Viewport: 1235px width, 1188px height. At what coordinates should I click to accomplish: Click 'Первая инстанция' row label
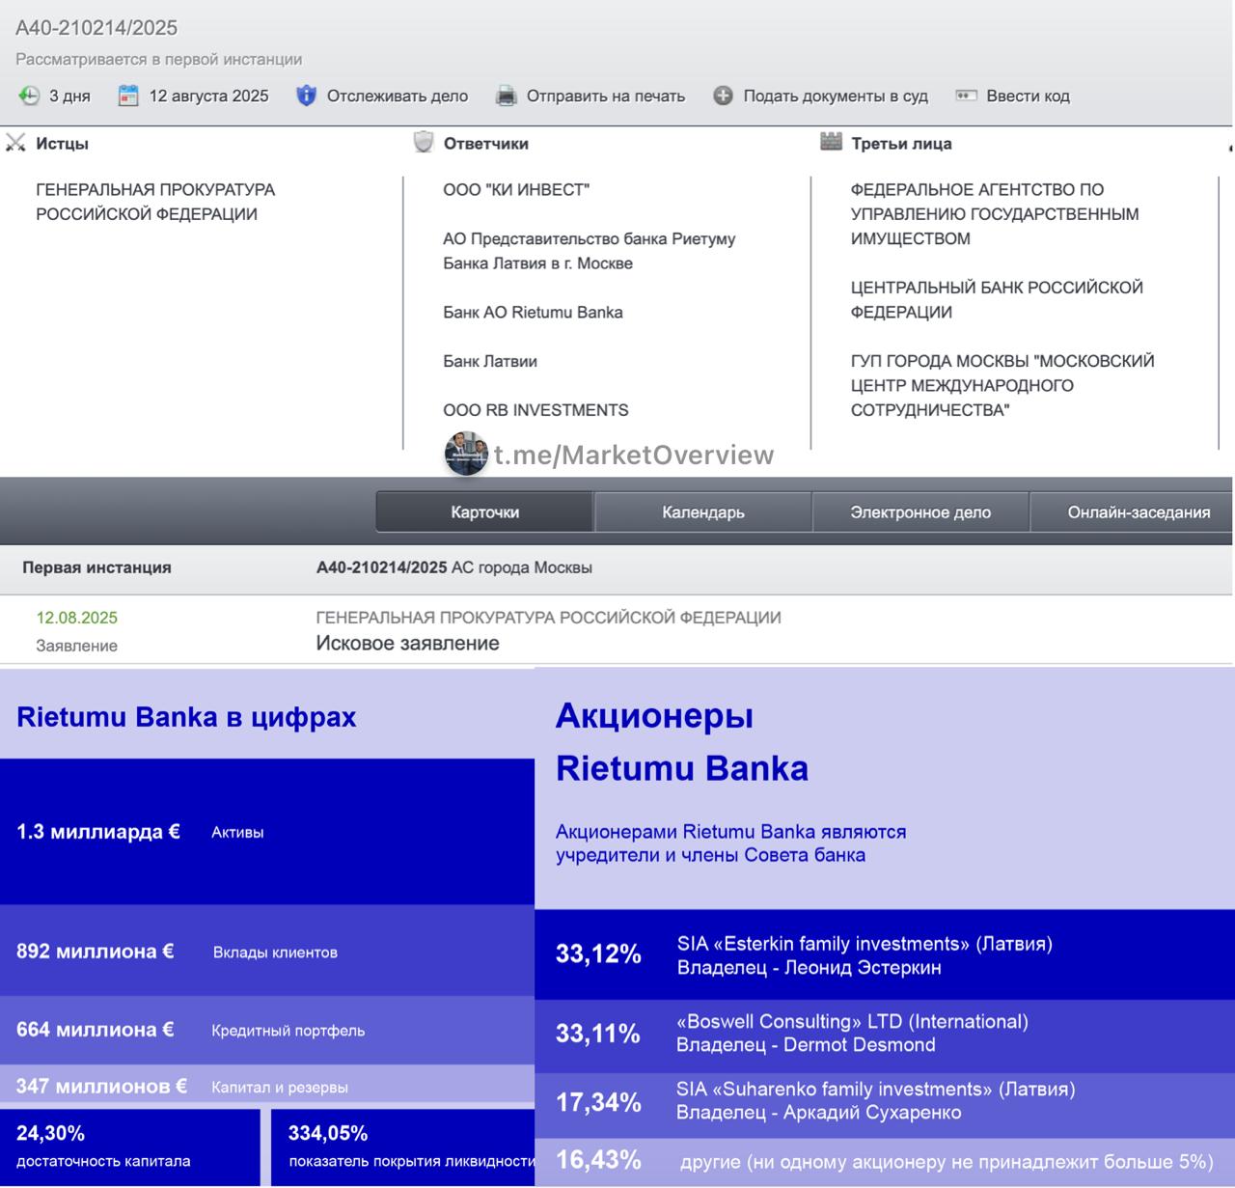coord(96,567)
